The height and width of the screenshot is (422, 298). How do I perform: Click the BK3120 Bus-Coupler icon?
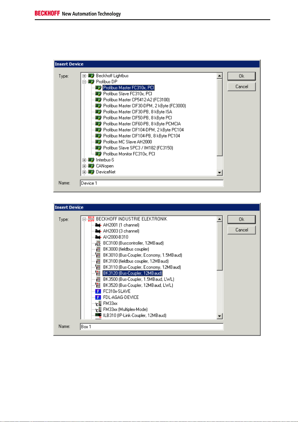[x=98, y=273]
